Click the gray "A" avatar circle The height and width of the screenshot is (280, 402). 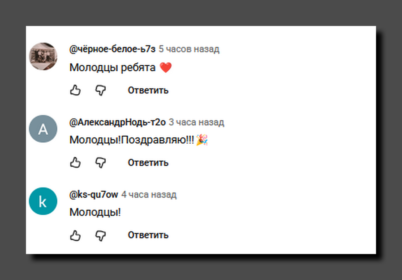click(x=43, y=129)
